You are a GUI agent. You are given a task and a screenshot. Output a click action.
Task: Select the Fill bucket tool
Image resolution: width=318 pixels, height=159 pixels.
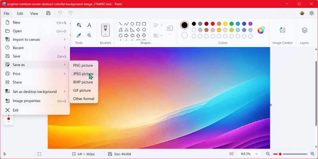(x=79, y=25)
